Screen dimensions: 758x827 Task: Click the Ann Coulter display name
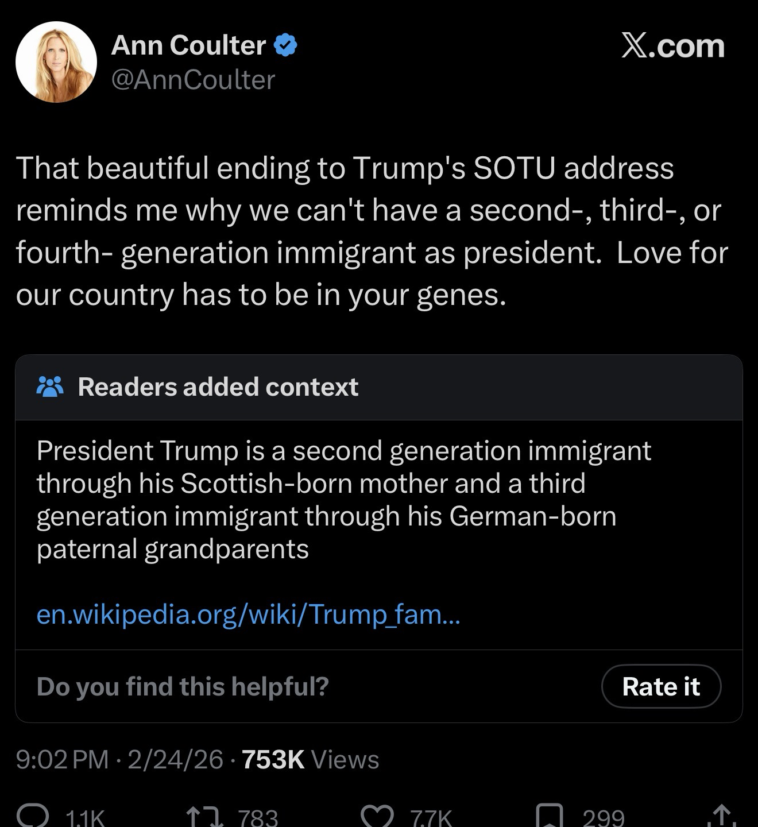pos(188,45)
